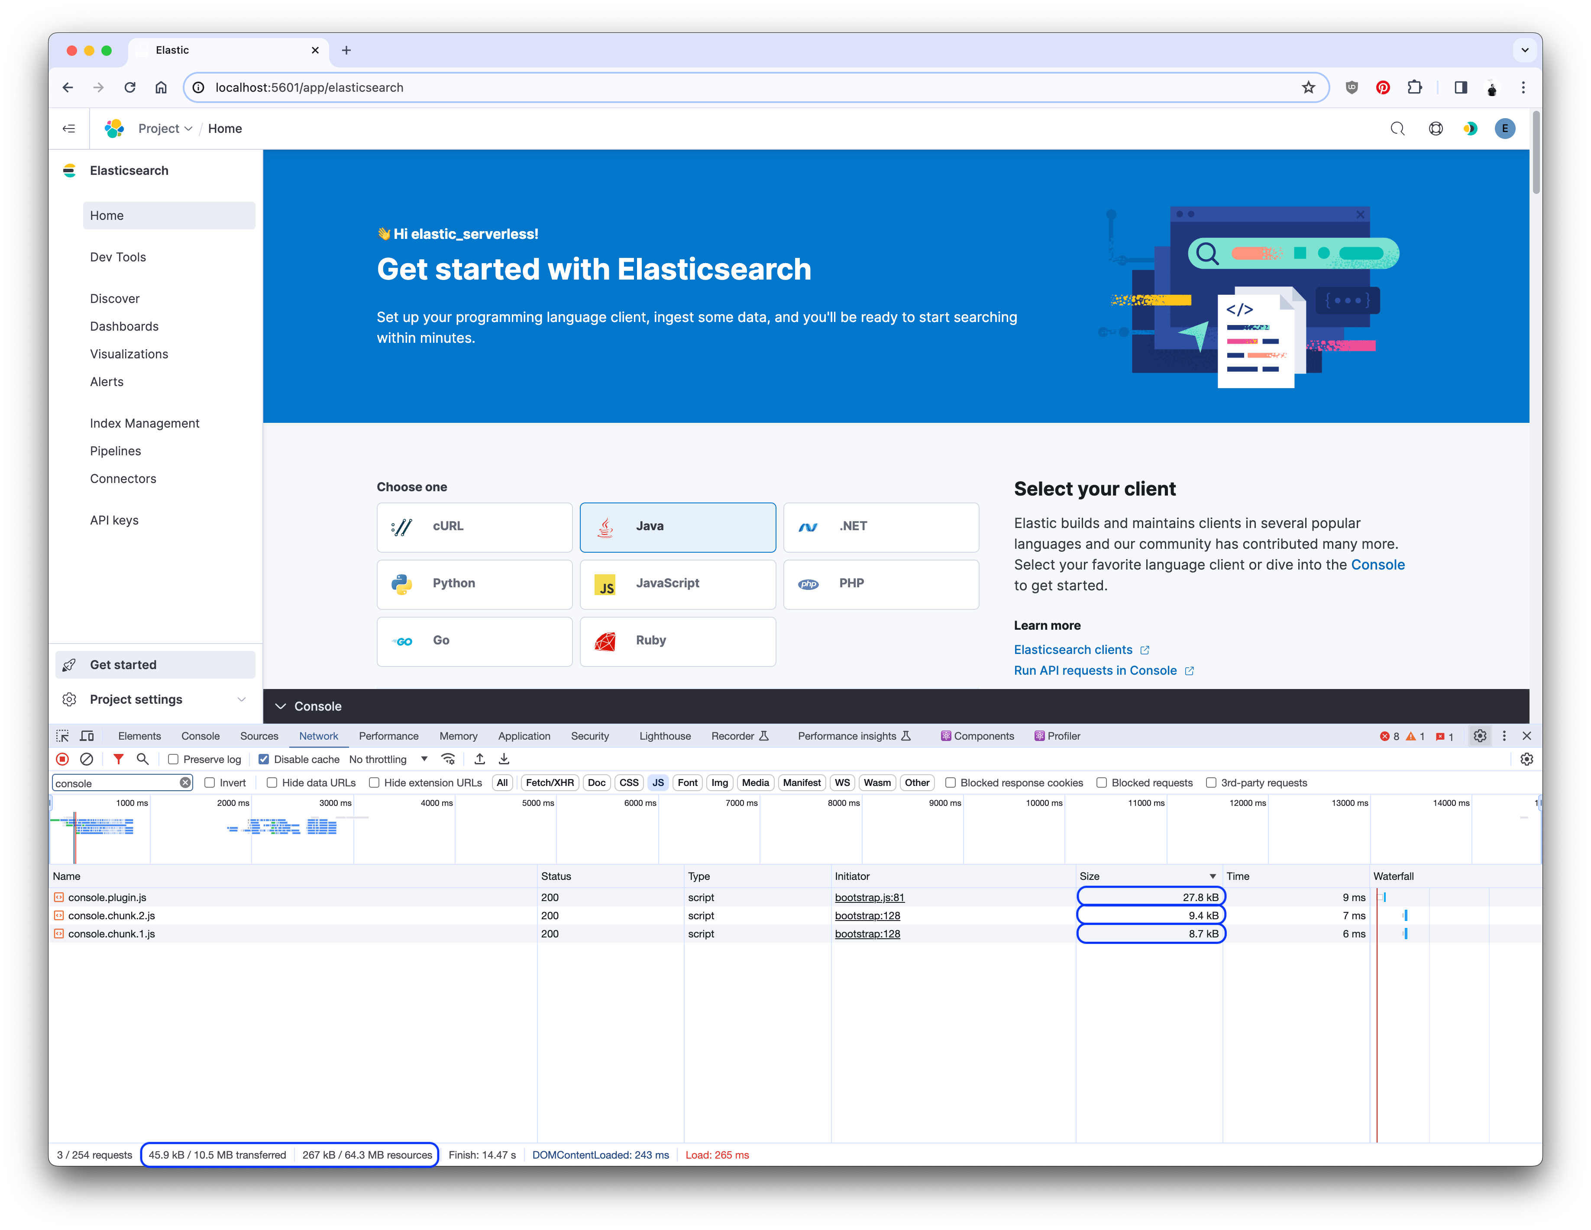Check Blocked response cookies

tap(951, 783)
